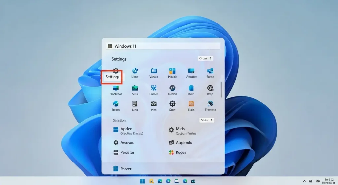Show hidden tray icons chevron
This screenshot has height=185, width=338.
(x=304, y=181)
